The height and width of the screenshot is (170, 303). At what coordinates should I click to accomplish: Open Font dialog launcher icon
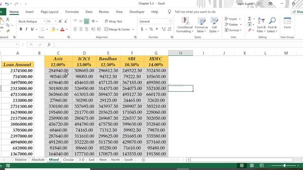[x=69, y=37]
